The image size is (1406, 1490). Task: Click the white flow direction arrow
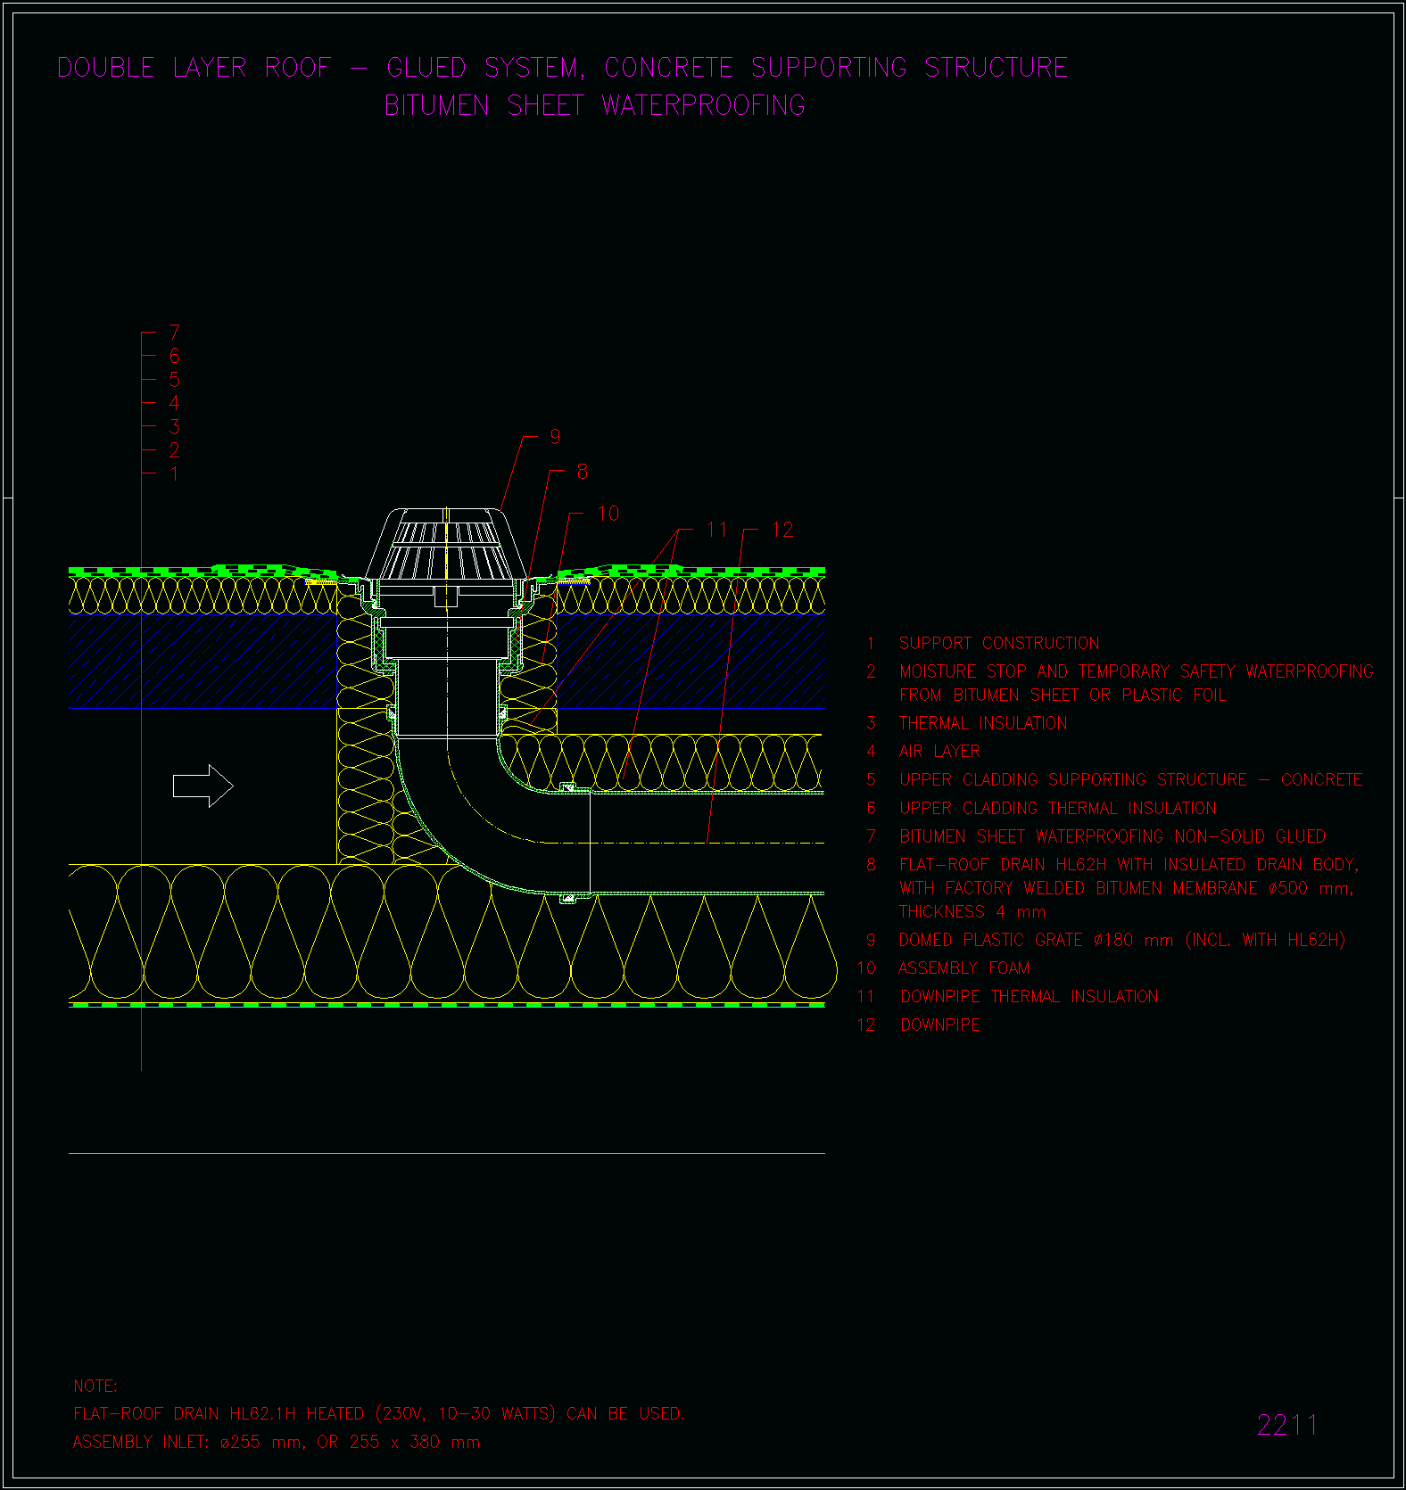click(x=203, y=786)
